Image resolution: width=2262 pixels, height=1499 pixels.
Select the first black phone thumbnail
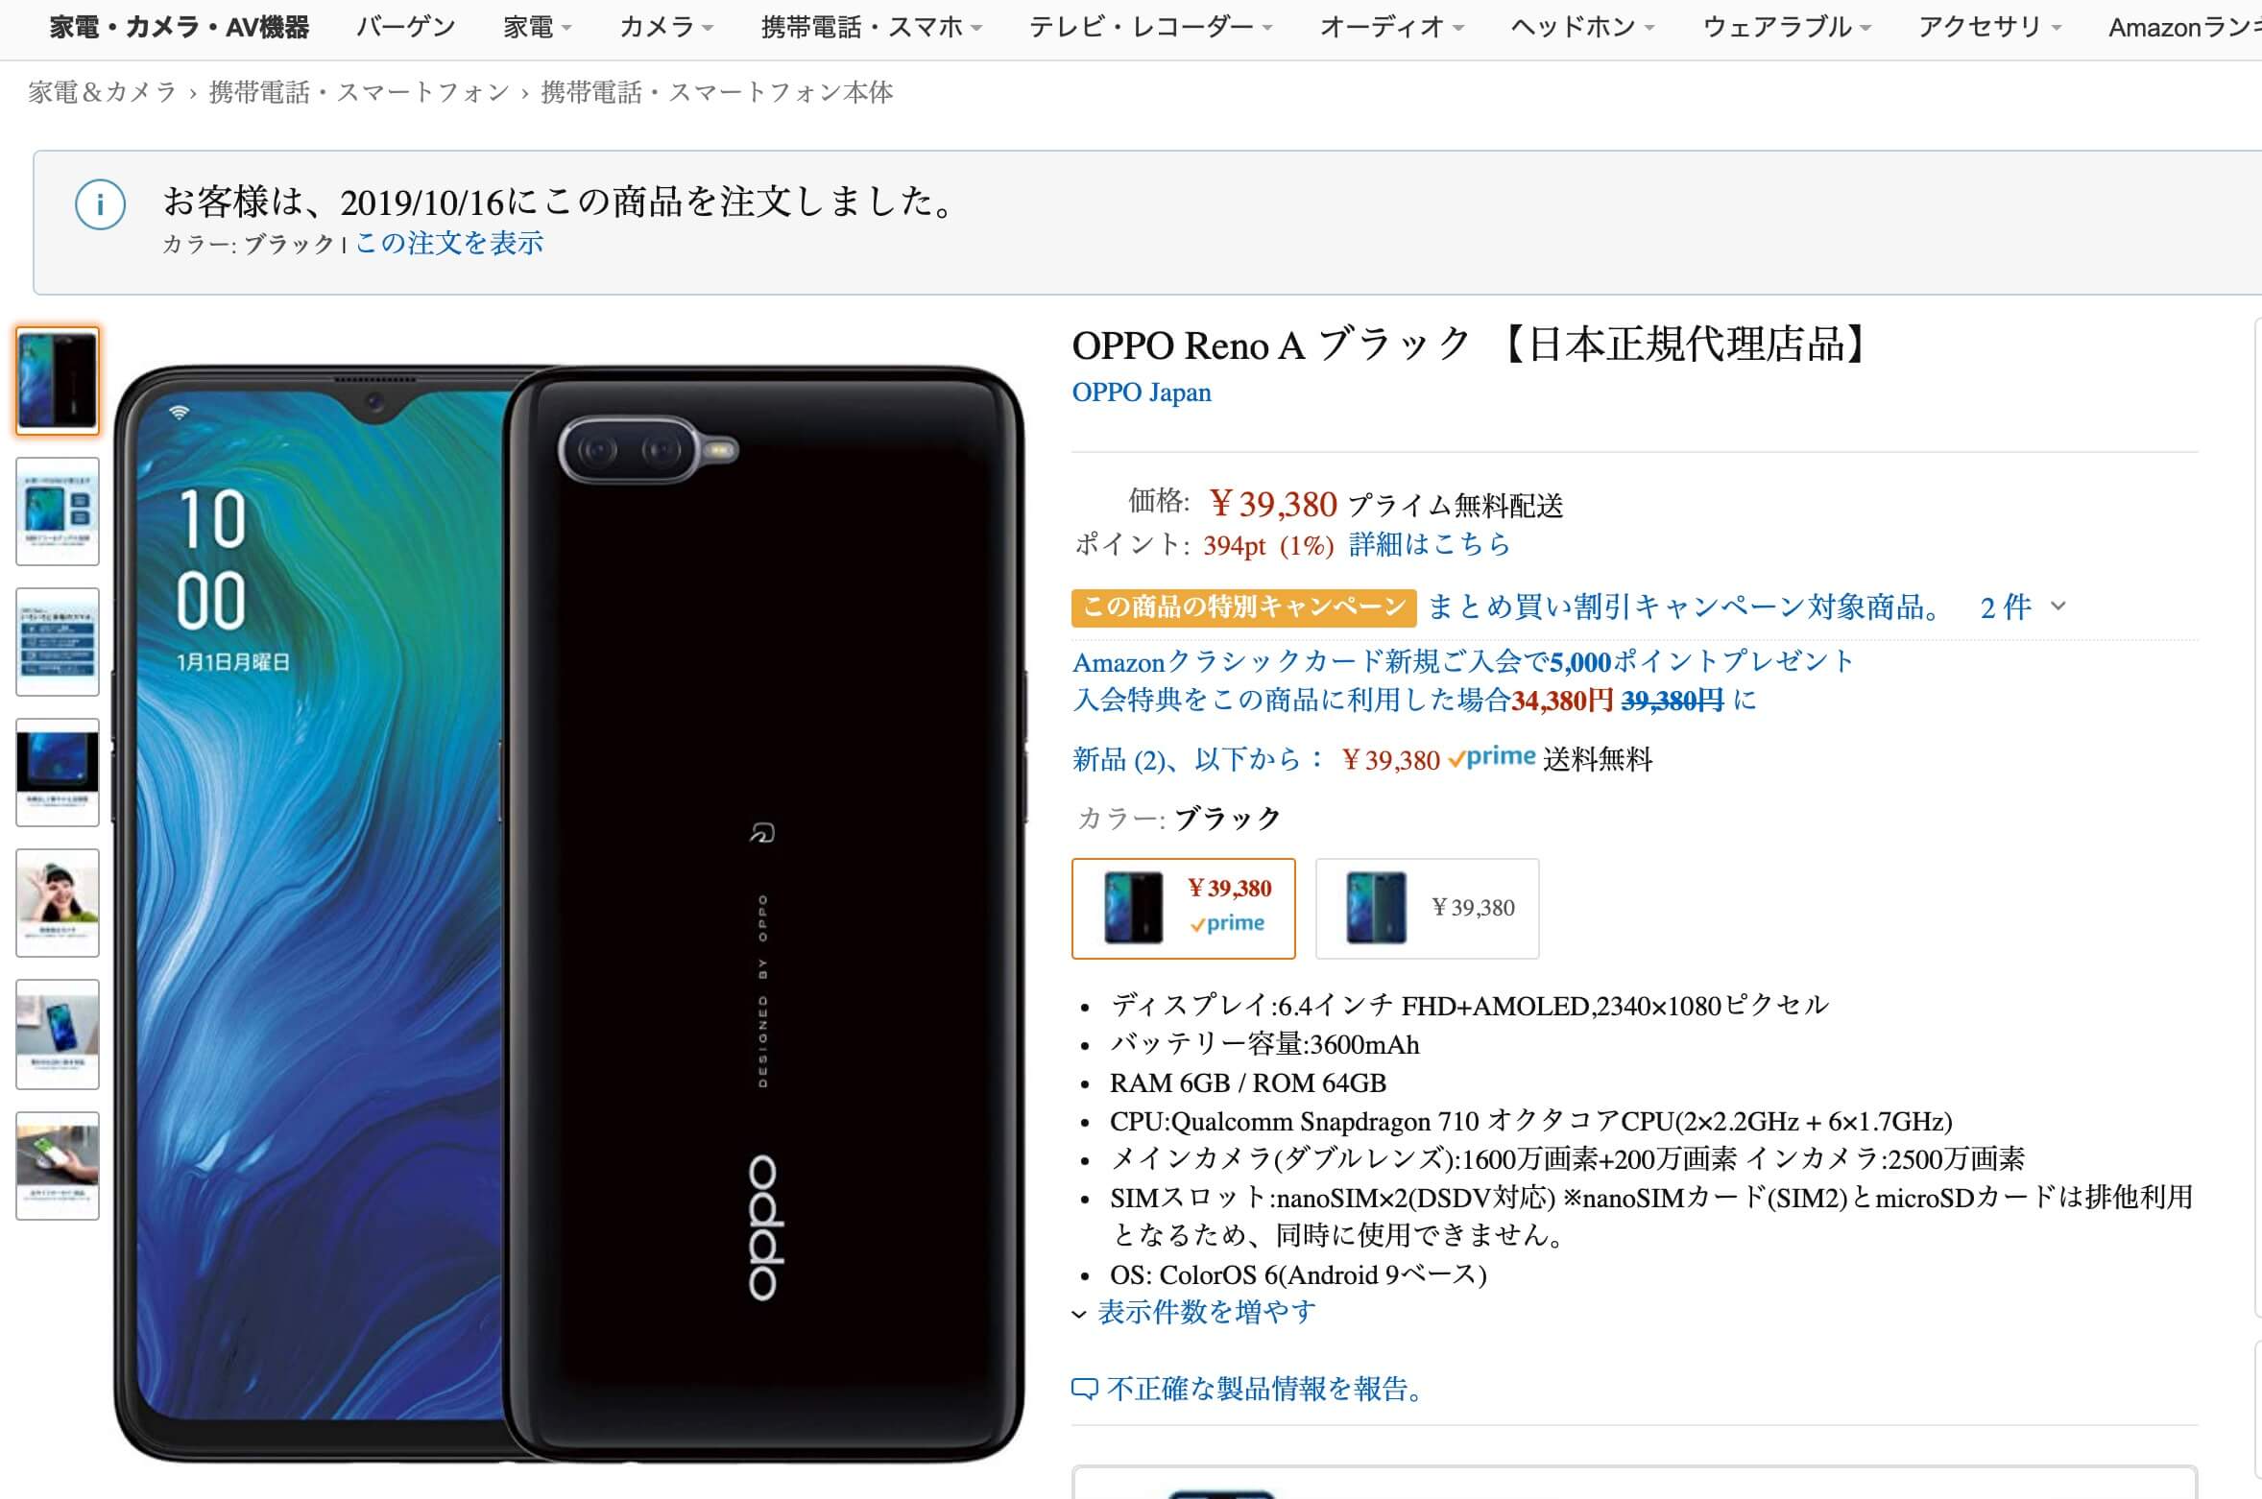pos(58,381)
